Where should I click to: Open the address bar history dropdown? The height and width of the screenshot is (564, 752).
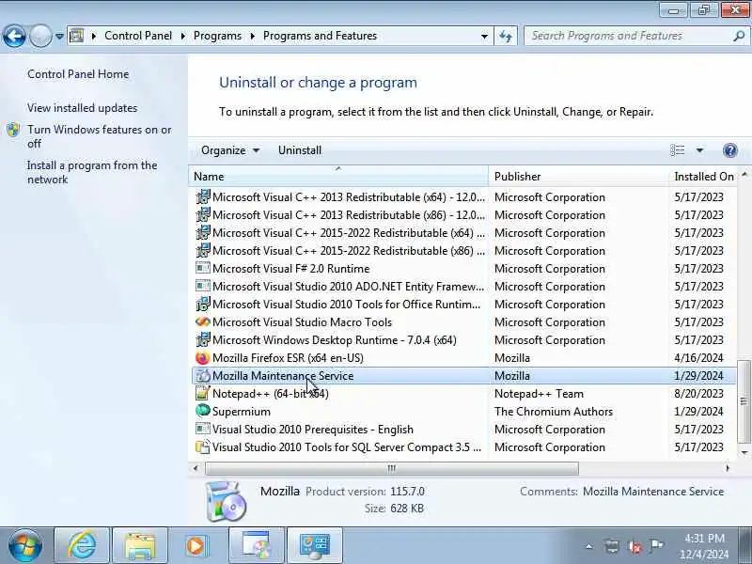(x=484, y=36)
